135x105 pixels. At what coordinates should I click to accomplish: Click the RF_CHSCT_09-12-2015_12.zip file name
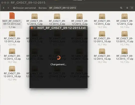[x=12, y=57]
